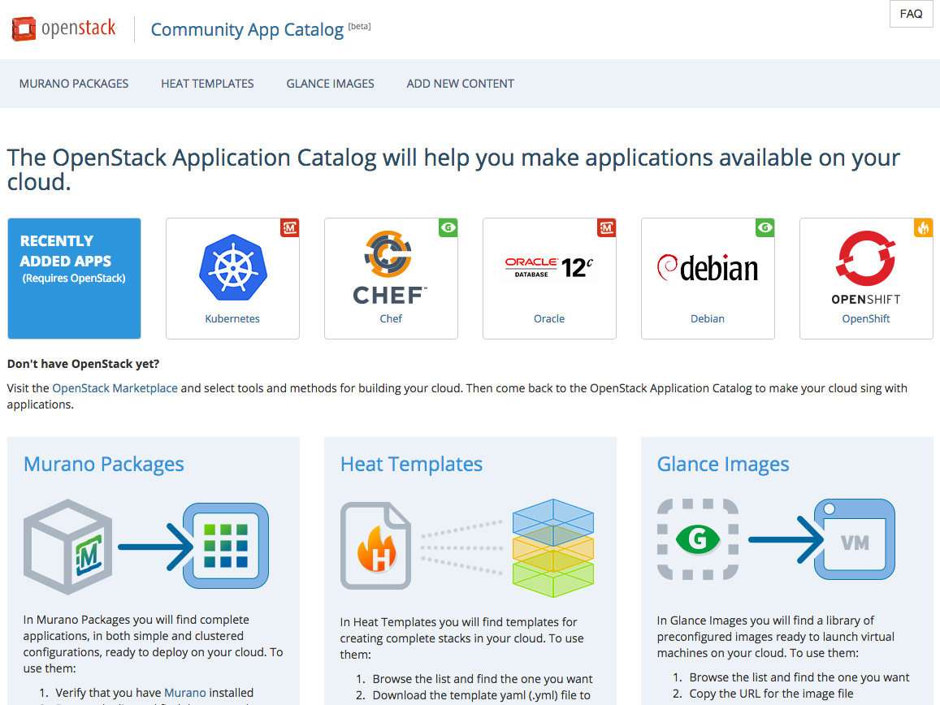Image resolution: width=940 pixels, height=705 pixels.
Task: Follow the Murano link in instructions
Action: point(184,693)
